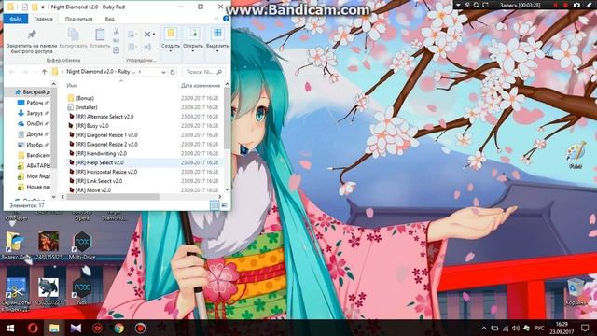This screenshot has height=336, width=597.
Task: Click the Paste shortcut icon in Clipboard group
Action: [x=116, y=49]
